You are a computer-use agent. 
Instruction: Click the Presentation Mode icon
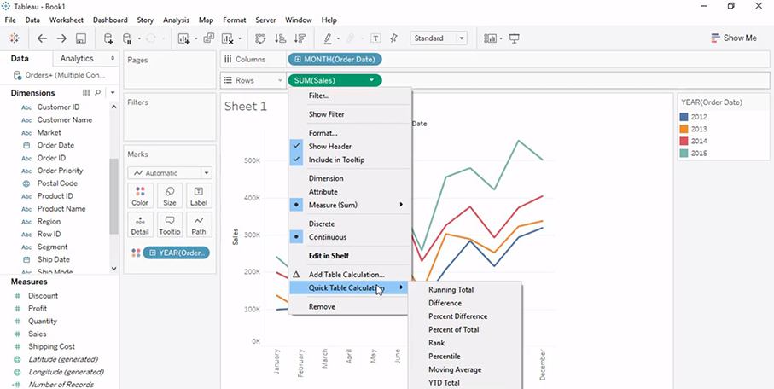pos(515,38)
